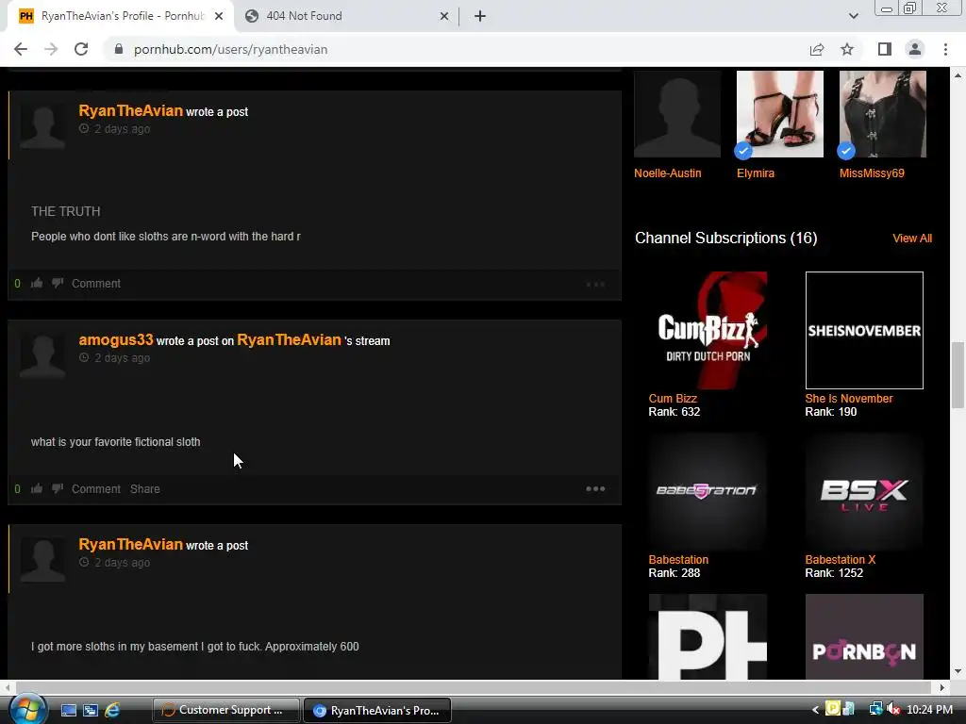Image resolution: width=966 pixels, height=724 pixels.
Task: Open options dots on THE TRUTH post
Action: (x=595, y=284)
